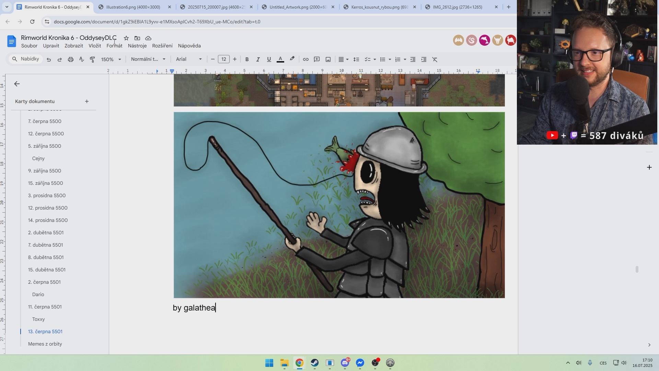Check cloud document status icon

148,38
